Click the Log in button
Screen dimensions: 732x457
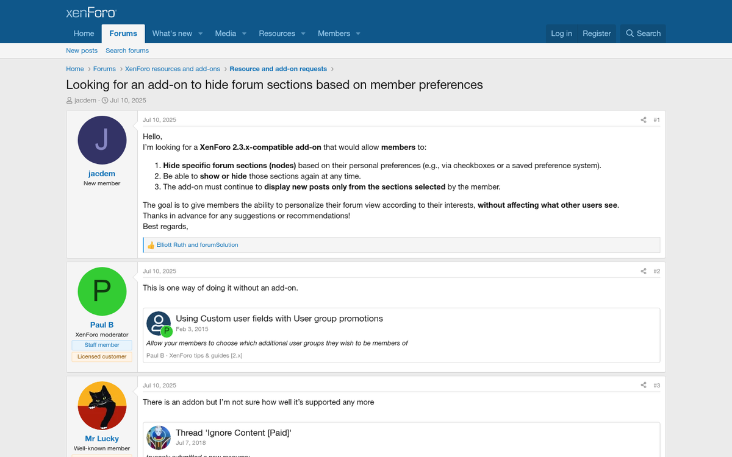point(561,34)
